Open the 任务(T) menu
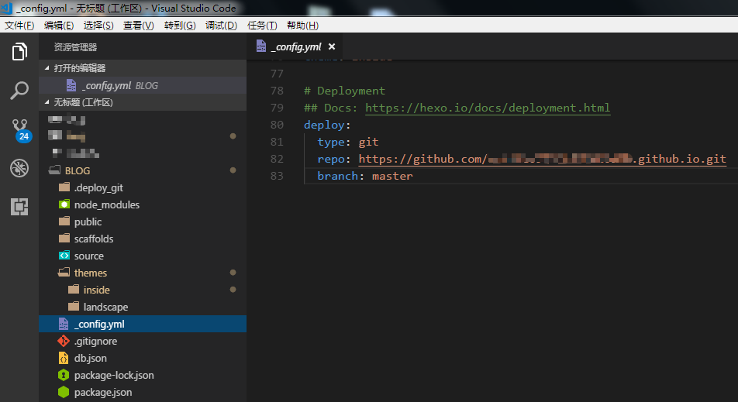Image resolution: width=738 pixels, height=402 pixels. (262, 26)
